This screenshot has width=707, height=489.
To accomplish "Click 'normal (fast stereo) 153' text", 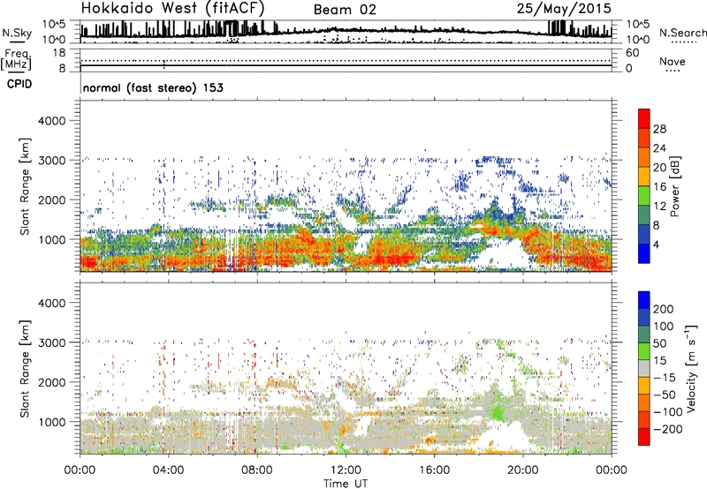I will coord(153,87).
